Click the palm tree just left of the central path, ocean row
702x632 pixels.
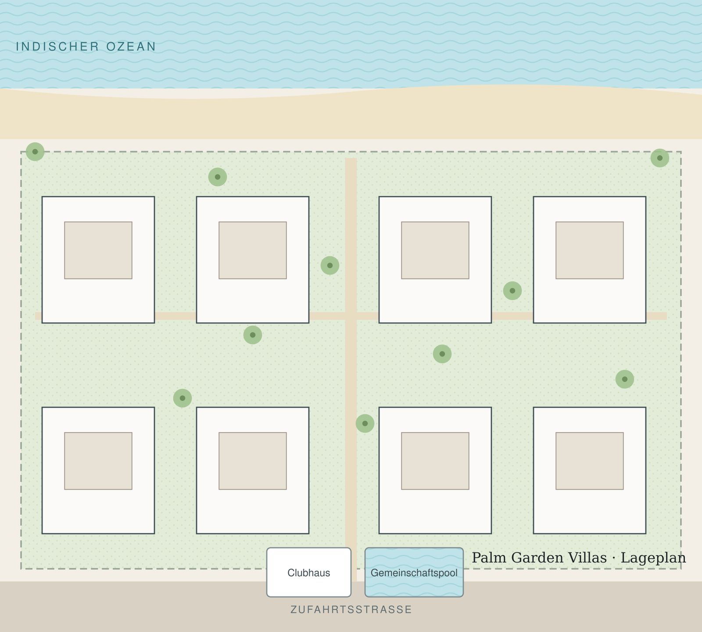pyautogui.click(x=330, y=266)
